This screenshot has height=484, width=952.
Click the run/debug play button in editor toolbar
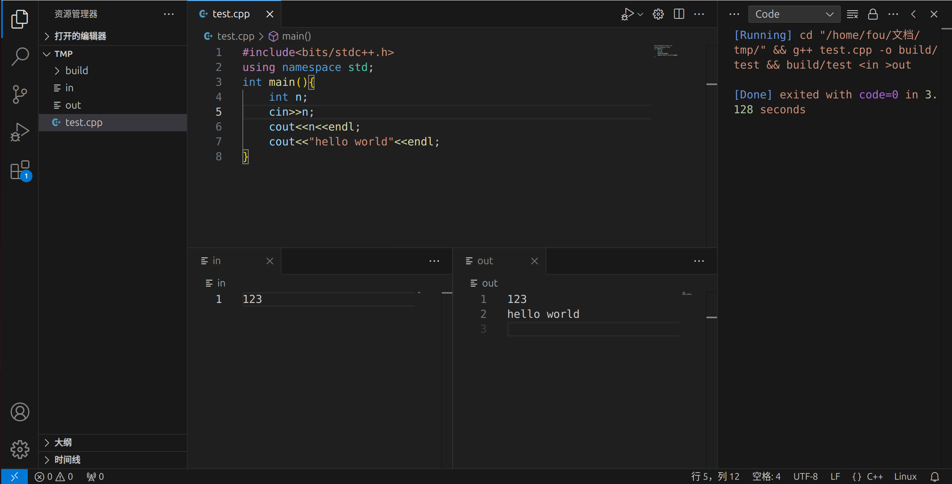coord(627,14)
